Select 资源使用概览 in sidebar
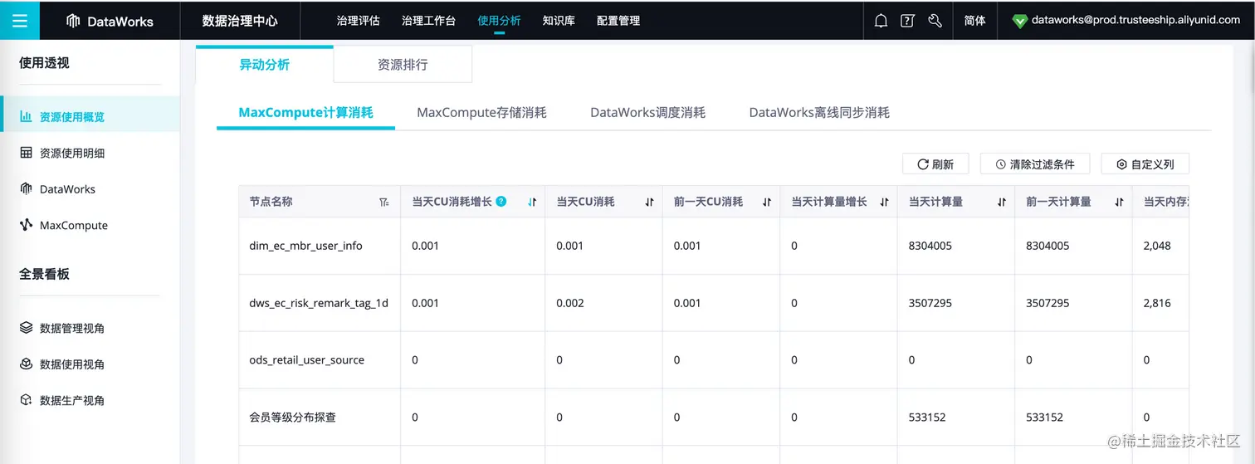This screenshot has height=464, width=1255. pos(90,117)
